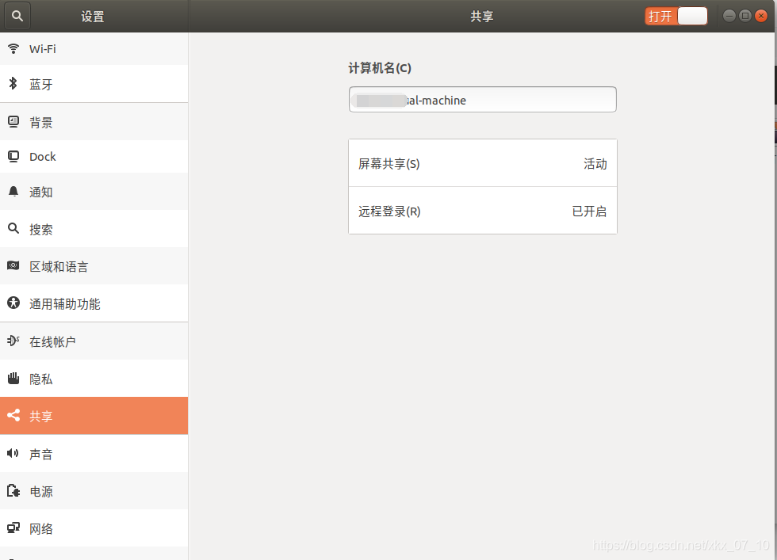This screenshot has height=560, width=777.
Task: Click the 已开启 status of remote login
Action: click(x=589, y=211)
